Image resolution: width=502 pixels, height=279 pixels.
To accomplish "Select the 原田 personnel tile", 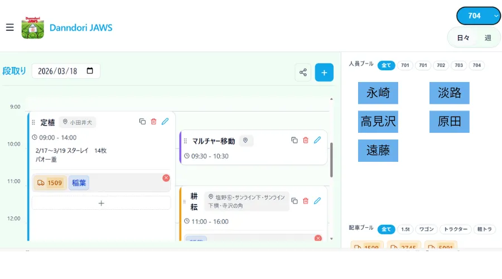I will pos(449,122).
